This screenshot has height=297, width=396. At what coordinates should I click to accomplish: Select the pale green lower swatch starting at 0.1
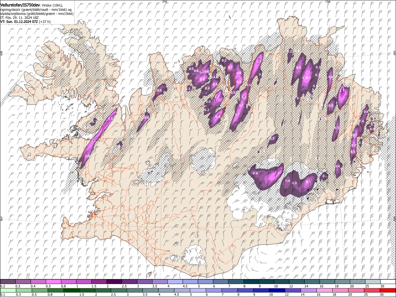tap(8, 290)
